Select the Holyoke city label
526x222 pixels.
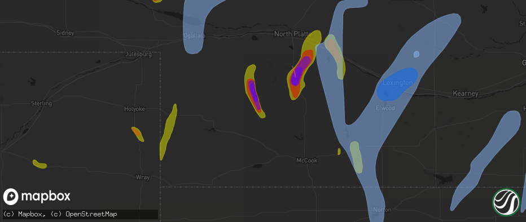[134, 109]
